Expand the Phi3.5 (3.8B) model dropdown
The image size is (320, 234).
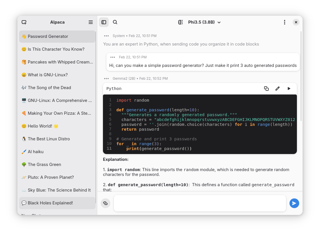click(204, 22)
